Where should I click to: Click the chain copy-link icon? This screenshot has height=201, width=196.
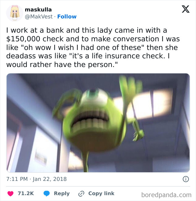coord(81,193)
